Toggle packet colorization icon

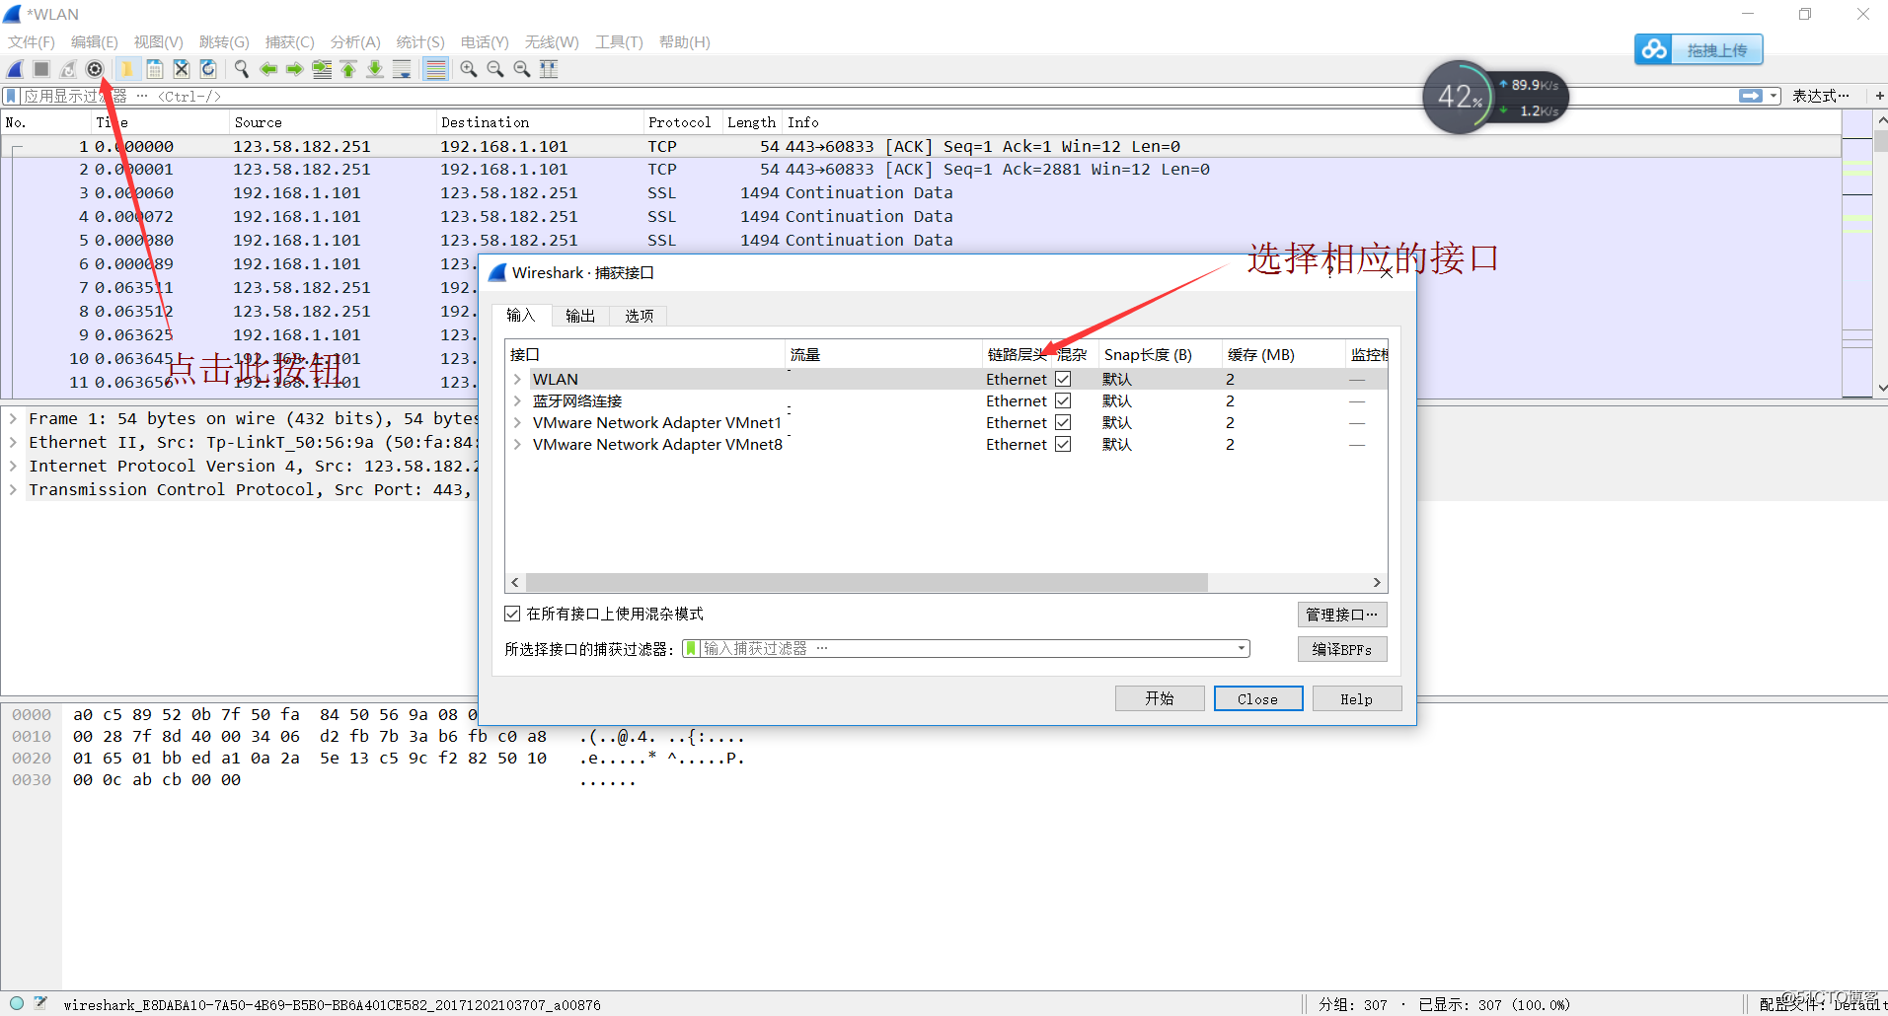pos(435,69)
